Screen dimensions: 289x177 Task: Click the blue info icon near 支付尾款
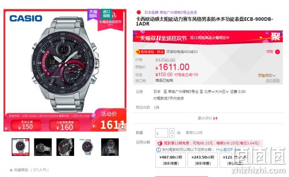tap(158, 150)
